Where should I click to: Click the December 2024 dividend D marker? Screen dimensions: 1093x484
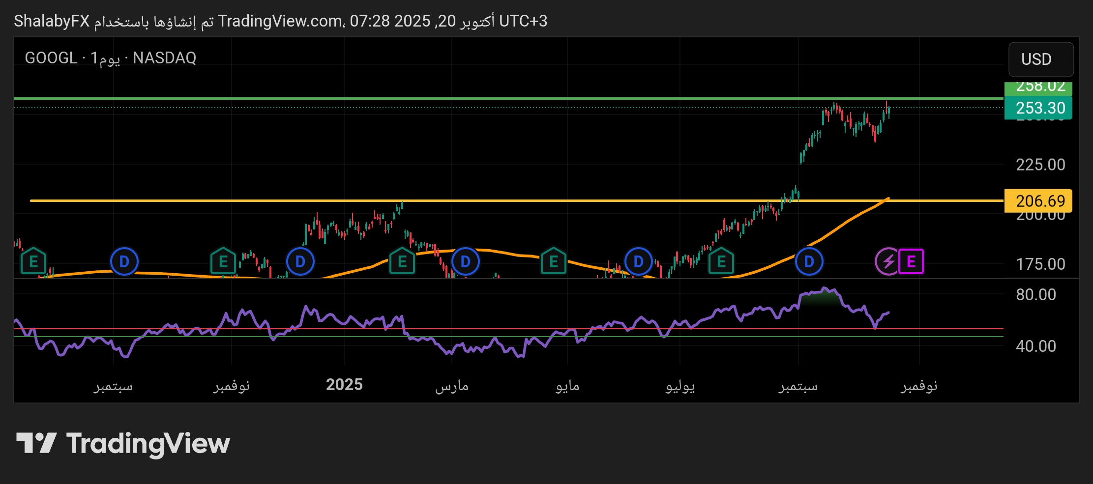coord(300,261)
